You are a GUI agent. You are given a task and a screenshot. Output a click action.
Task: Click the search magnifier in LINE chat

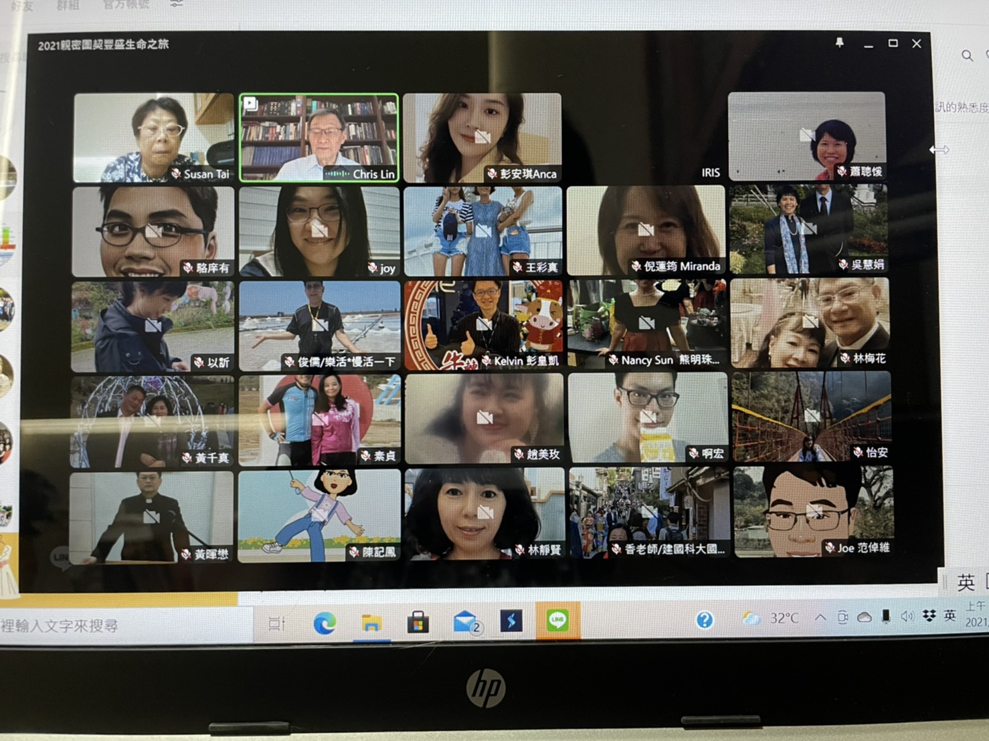click(967, 56)
